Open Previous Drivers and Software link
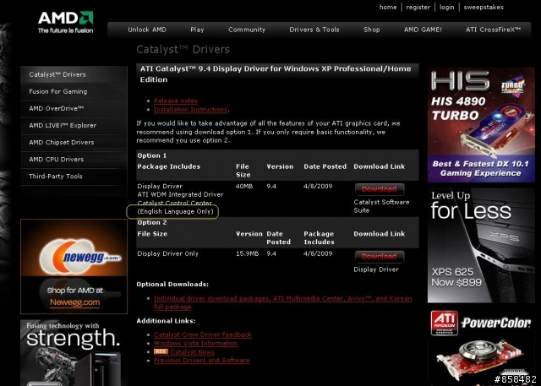 click(x=201, y=360)
